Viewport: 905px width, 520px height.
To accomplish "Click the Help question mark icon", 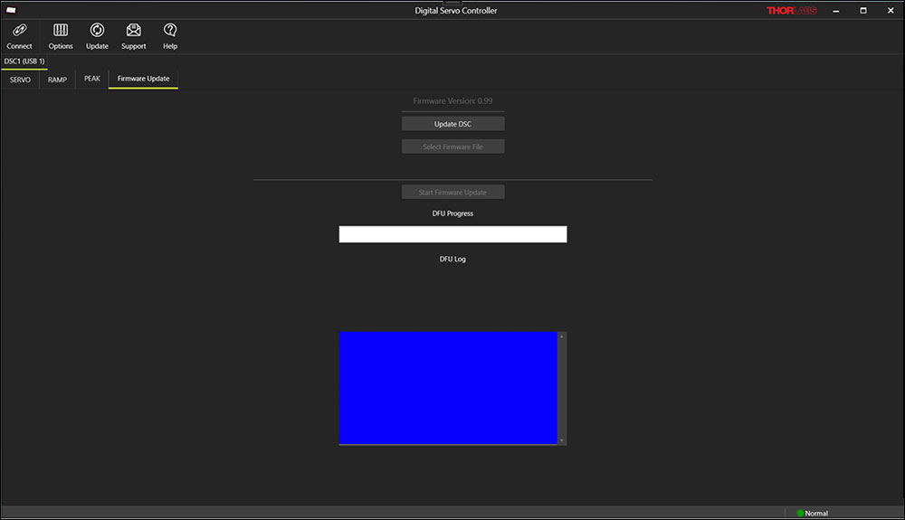I will pos(170,31).
